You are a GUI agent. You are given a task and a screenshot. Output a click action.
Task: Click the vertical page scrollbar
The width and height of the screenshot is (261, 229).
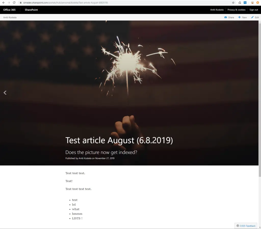[x=260, y=102]
